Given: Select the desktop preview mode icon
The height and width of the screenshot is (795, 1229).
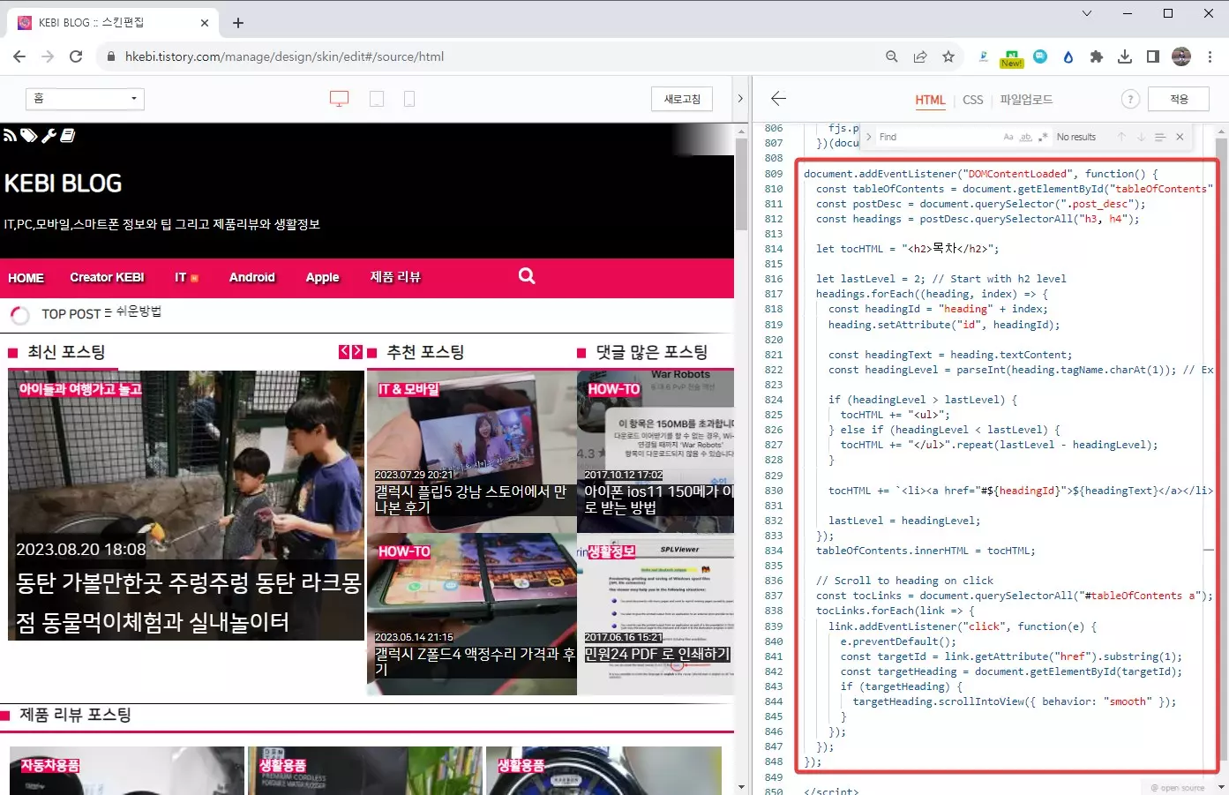Looking at the screenshot, I should 339,99.
